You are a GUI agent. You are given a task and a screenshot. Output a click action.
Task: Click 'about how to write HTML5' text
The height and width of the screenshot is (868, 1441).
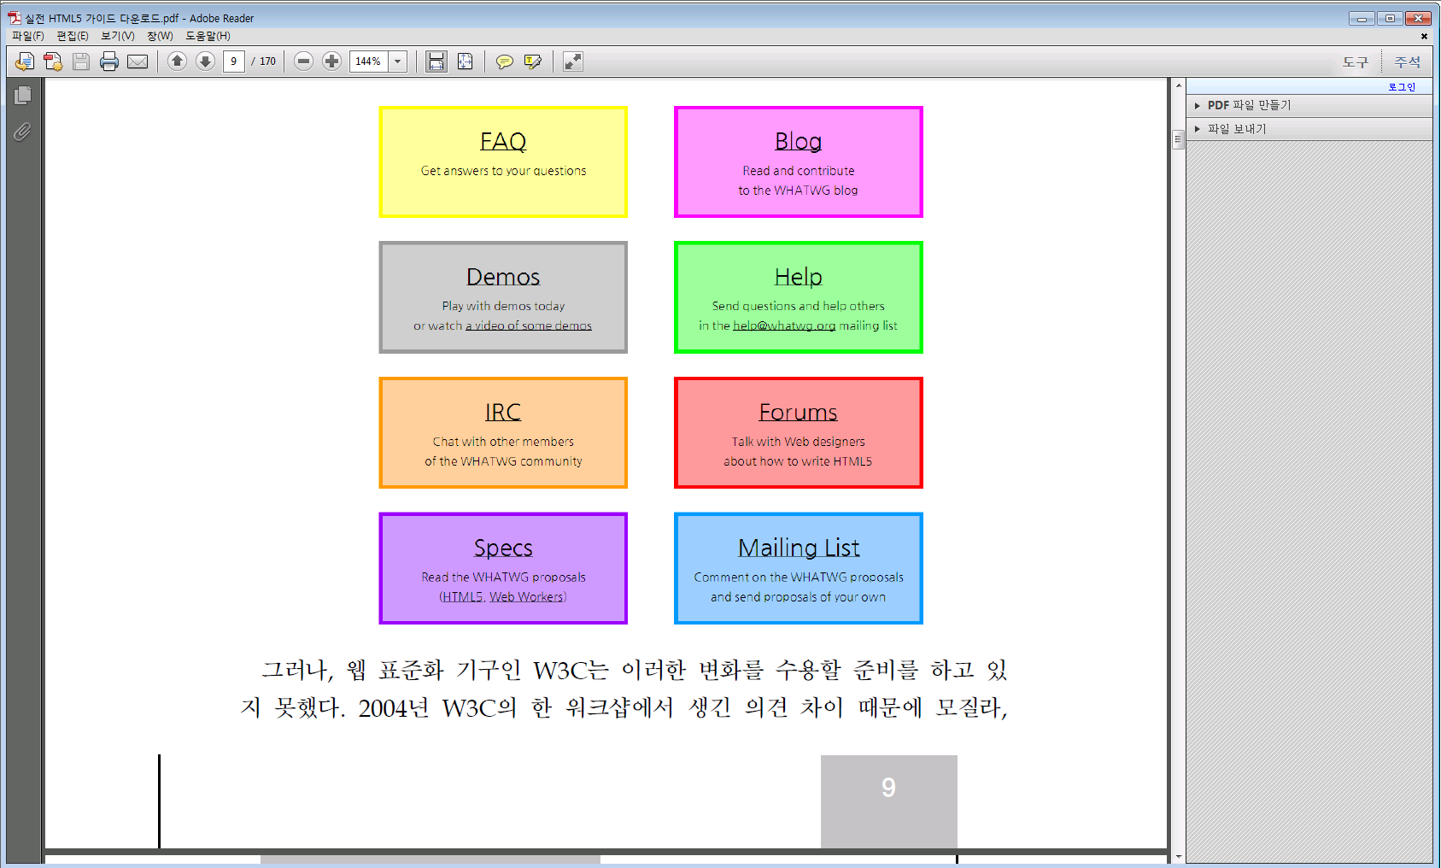coord(798,461)
